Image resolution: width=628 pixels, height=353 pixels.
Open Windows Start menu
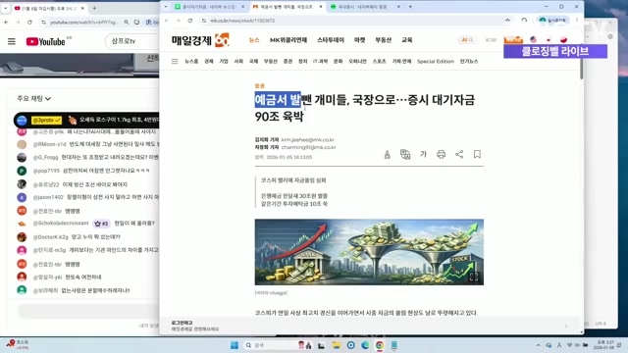235,345
